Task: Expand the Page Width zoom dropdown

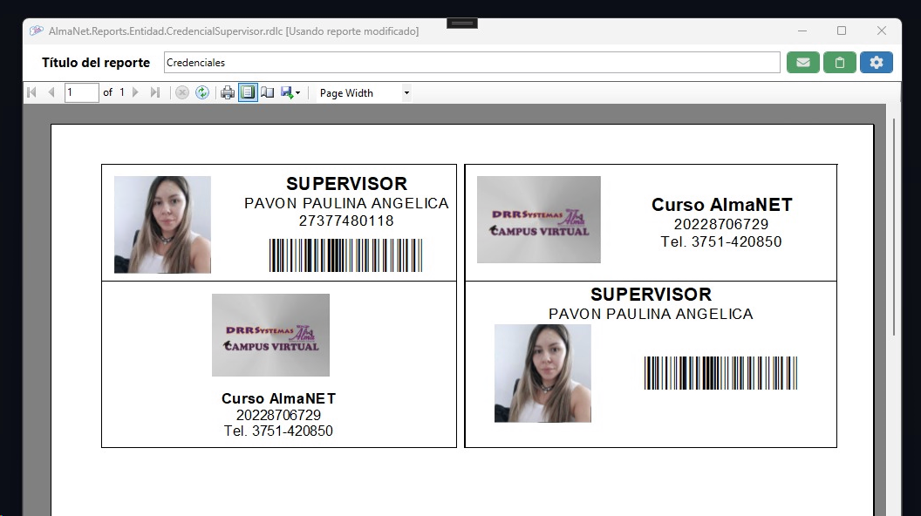Action: click(406, 93)
